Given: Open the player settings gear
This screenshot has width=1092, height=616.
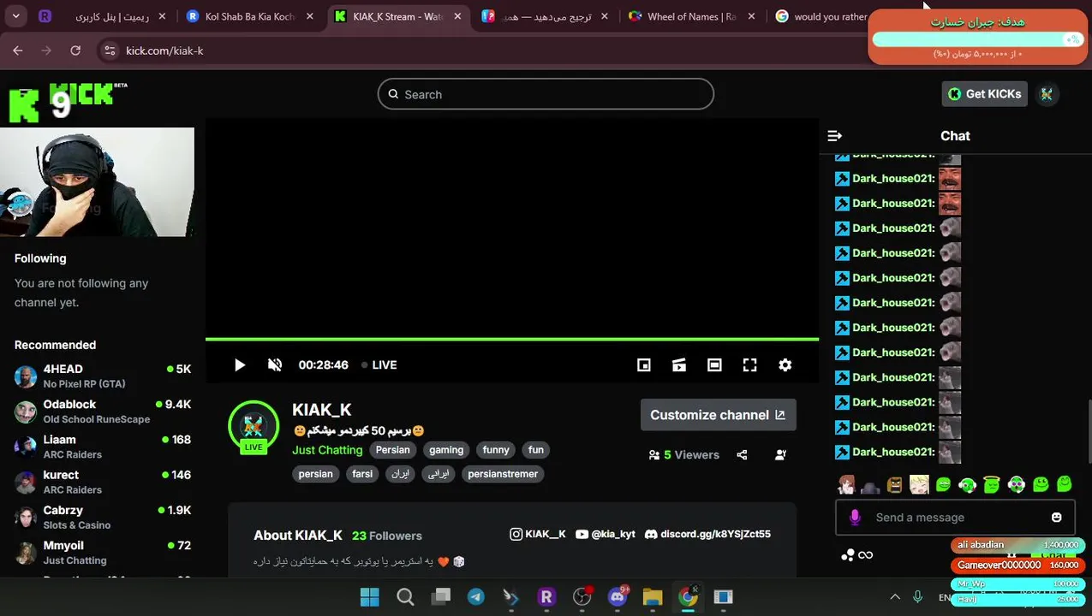Looking at the screenshot, I should (x=785, y=365).
